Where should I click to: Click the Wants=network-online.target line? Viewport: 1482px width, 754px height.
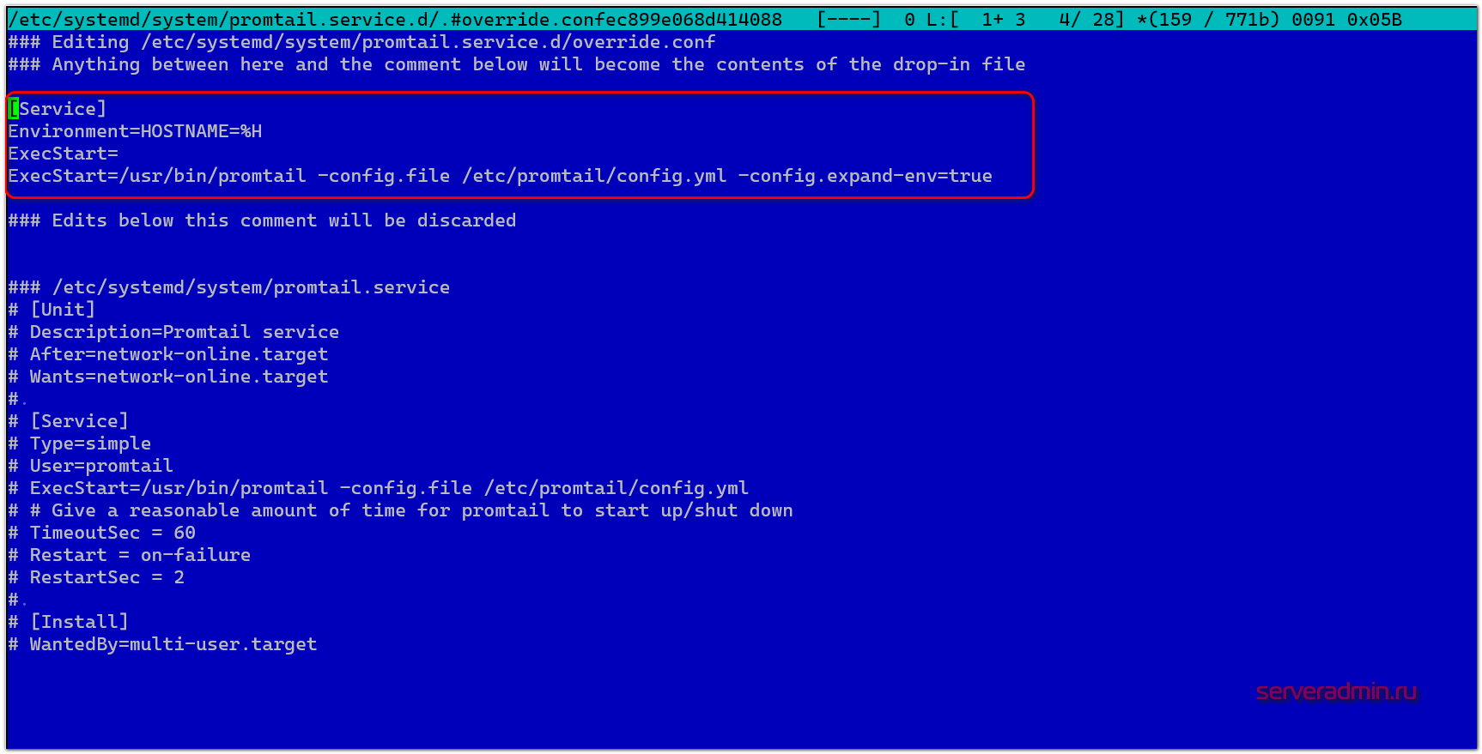pyautogui.click(x=179, y=377)
